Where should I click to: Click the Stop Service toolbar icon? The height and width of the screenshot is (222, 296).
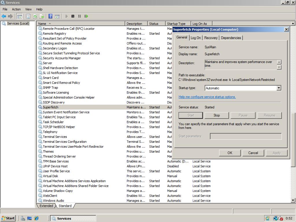point(73,16)
